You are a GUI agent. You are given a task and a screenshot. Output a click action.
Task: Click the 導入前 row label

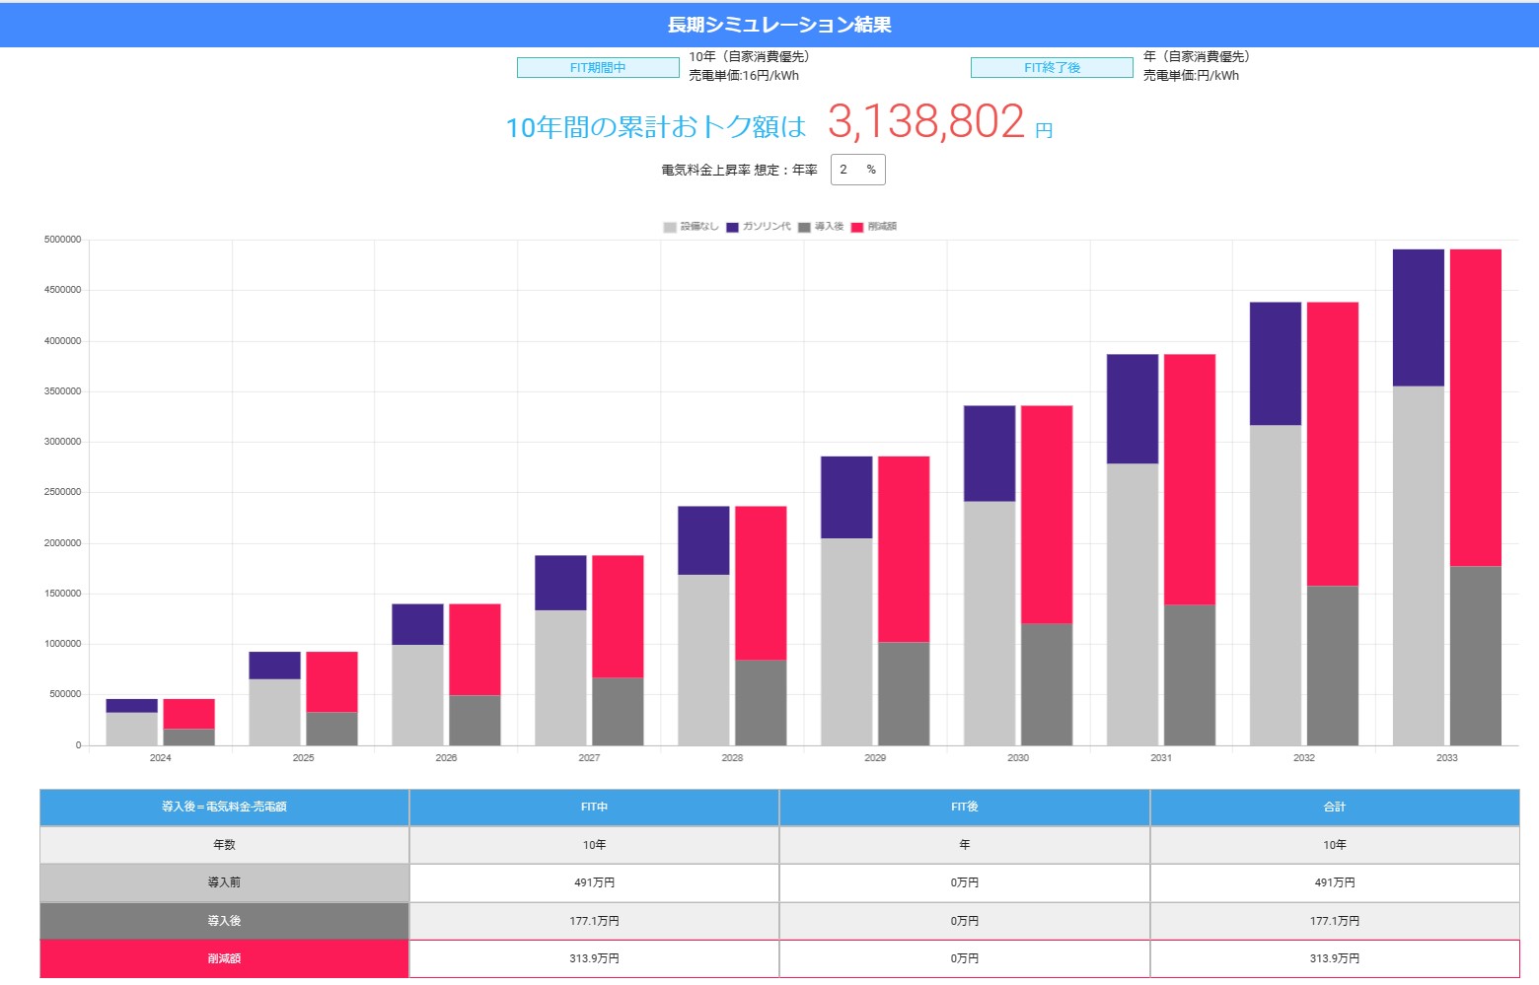[x=224, y=882]
